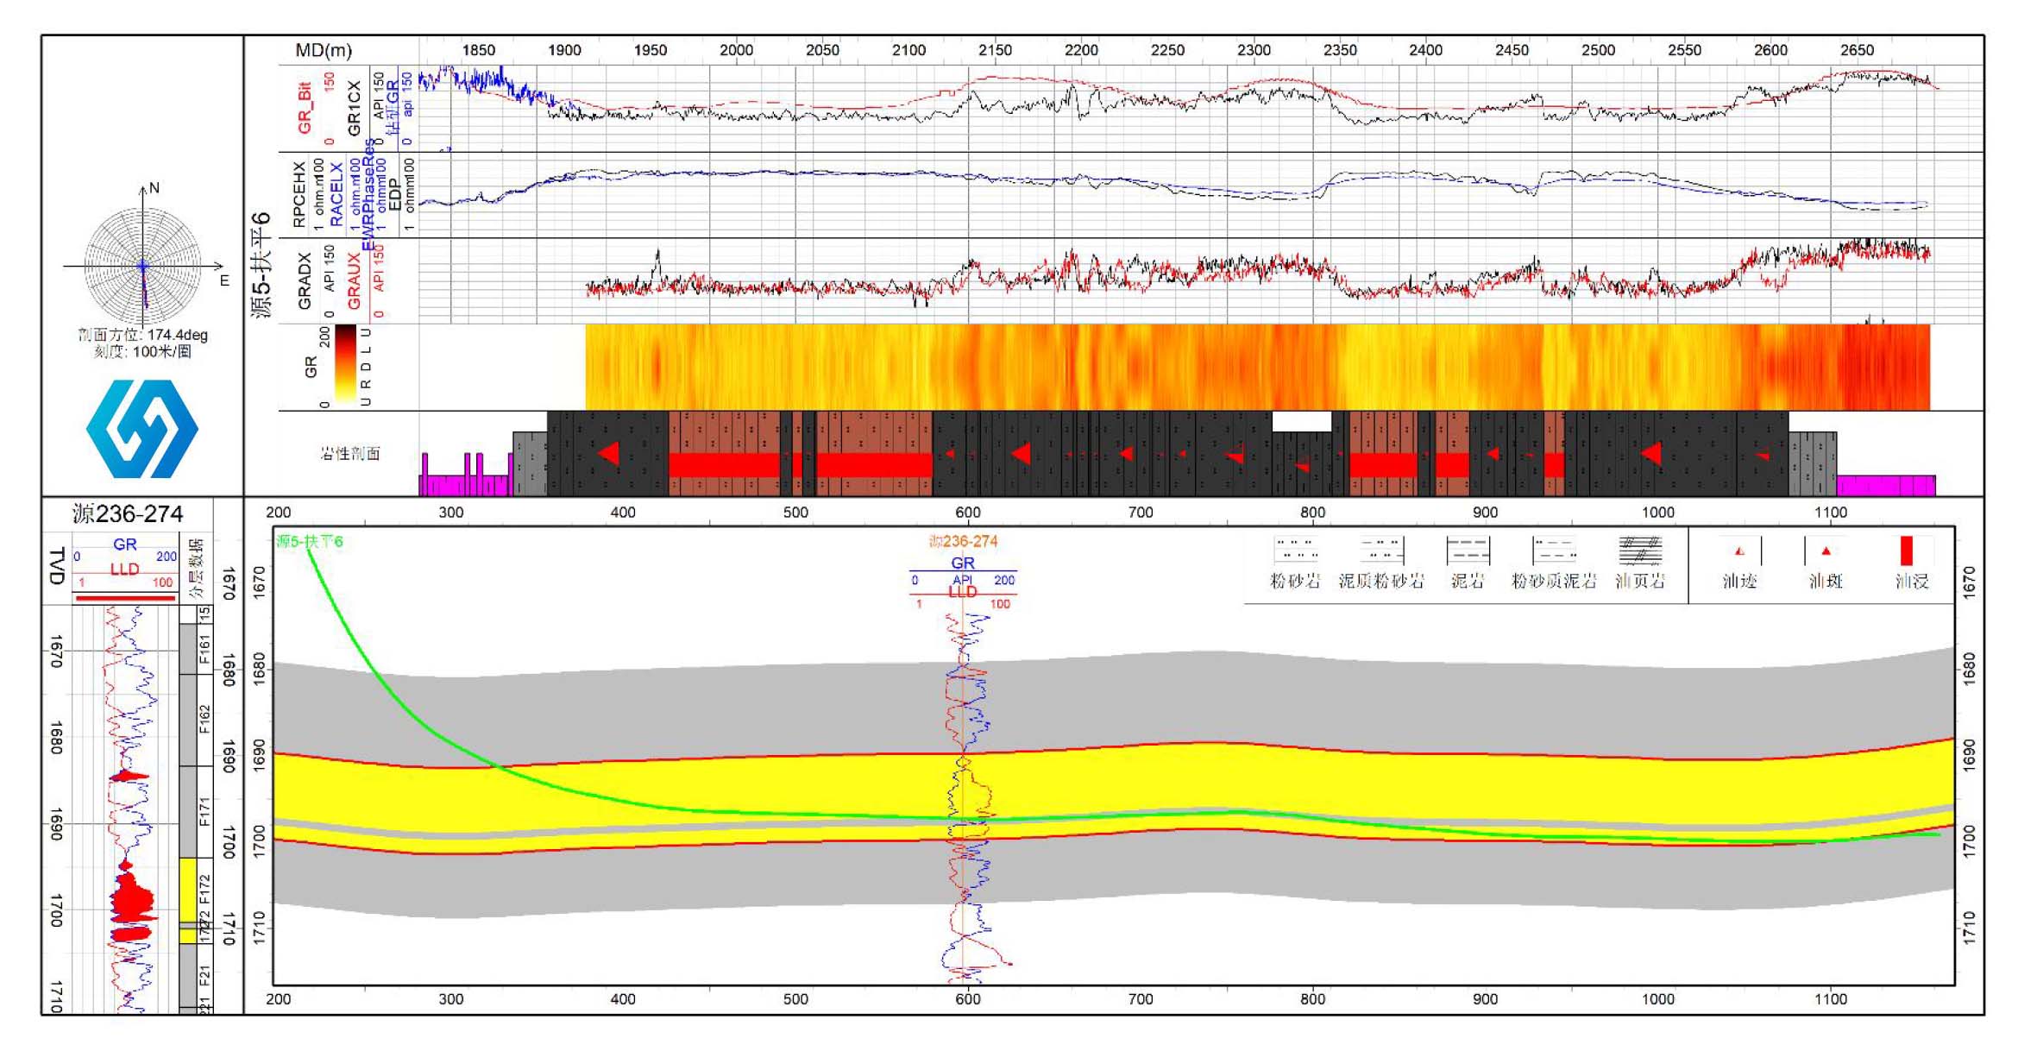Click the GRADX track label
Image resolution: width=2018 pixels, height=1051 pixels.
(x=304, y=281)
